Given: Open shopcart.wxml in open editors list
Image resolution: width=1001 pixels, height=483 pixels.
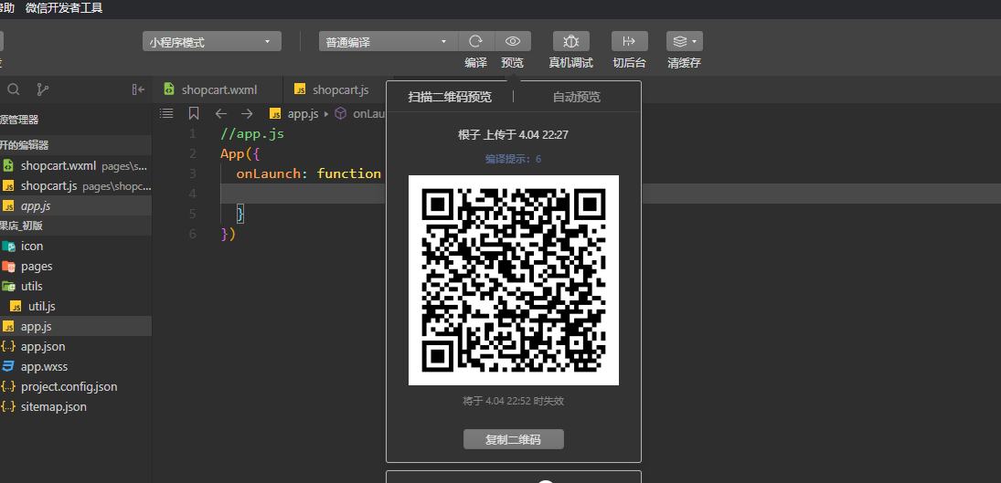Looking at the screenshot, I should coord(76,165).
